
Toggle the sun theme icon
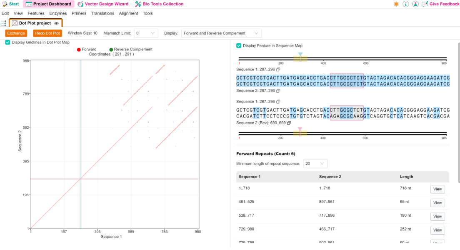tap(396, 4)
